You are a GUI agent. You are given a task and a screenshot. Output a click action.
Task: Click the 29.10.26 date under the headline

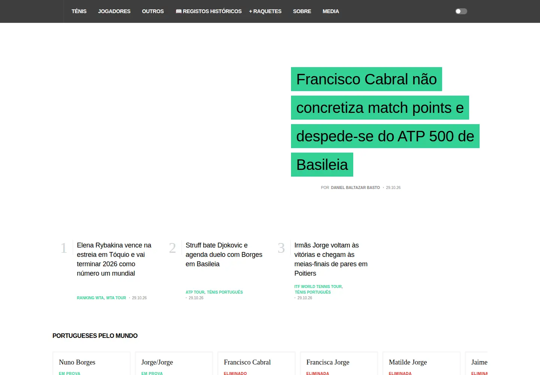click(x=393, y=187)
